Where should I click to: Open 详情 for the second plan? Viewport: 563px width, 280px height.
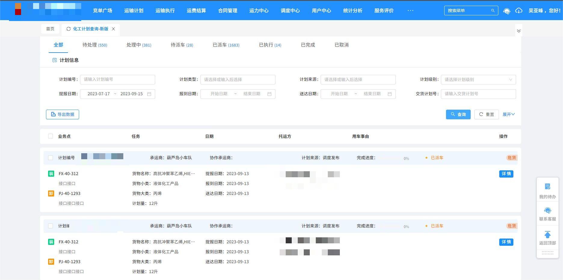[x=506, y=242]
